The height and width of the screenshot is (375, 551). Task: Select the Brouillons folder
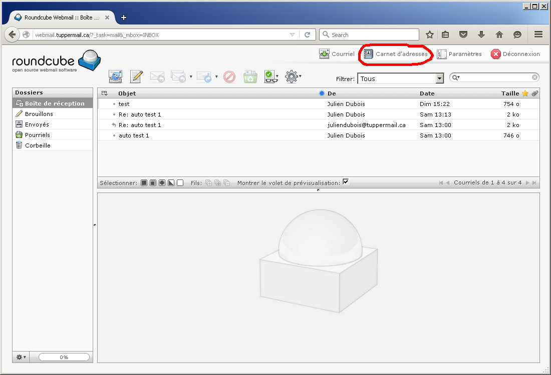39,114
